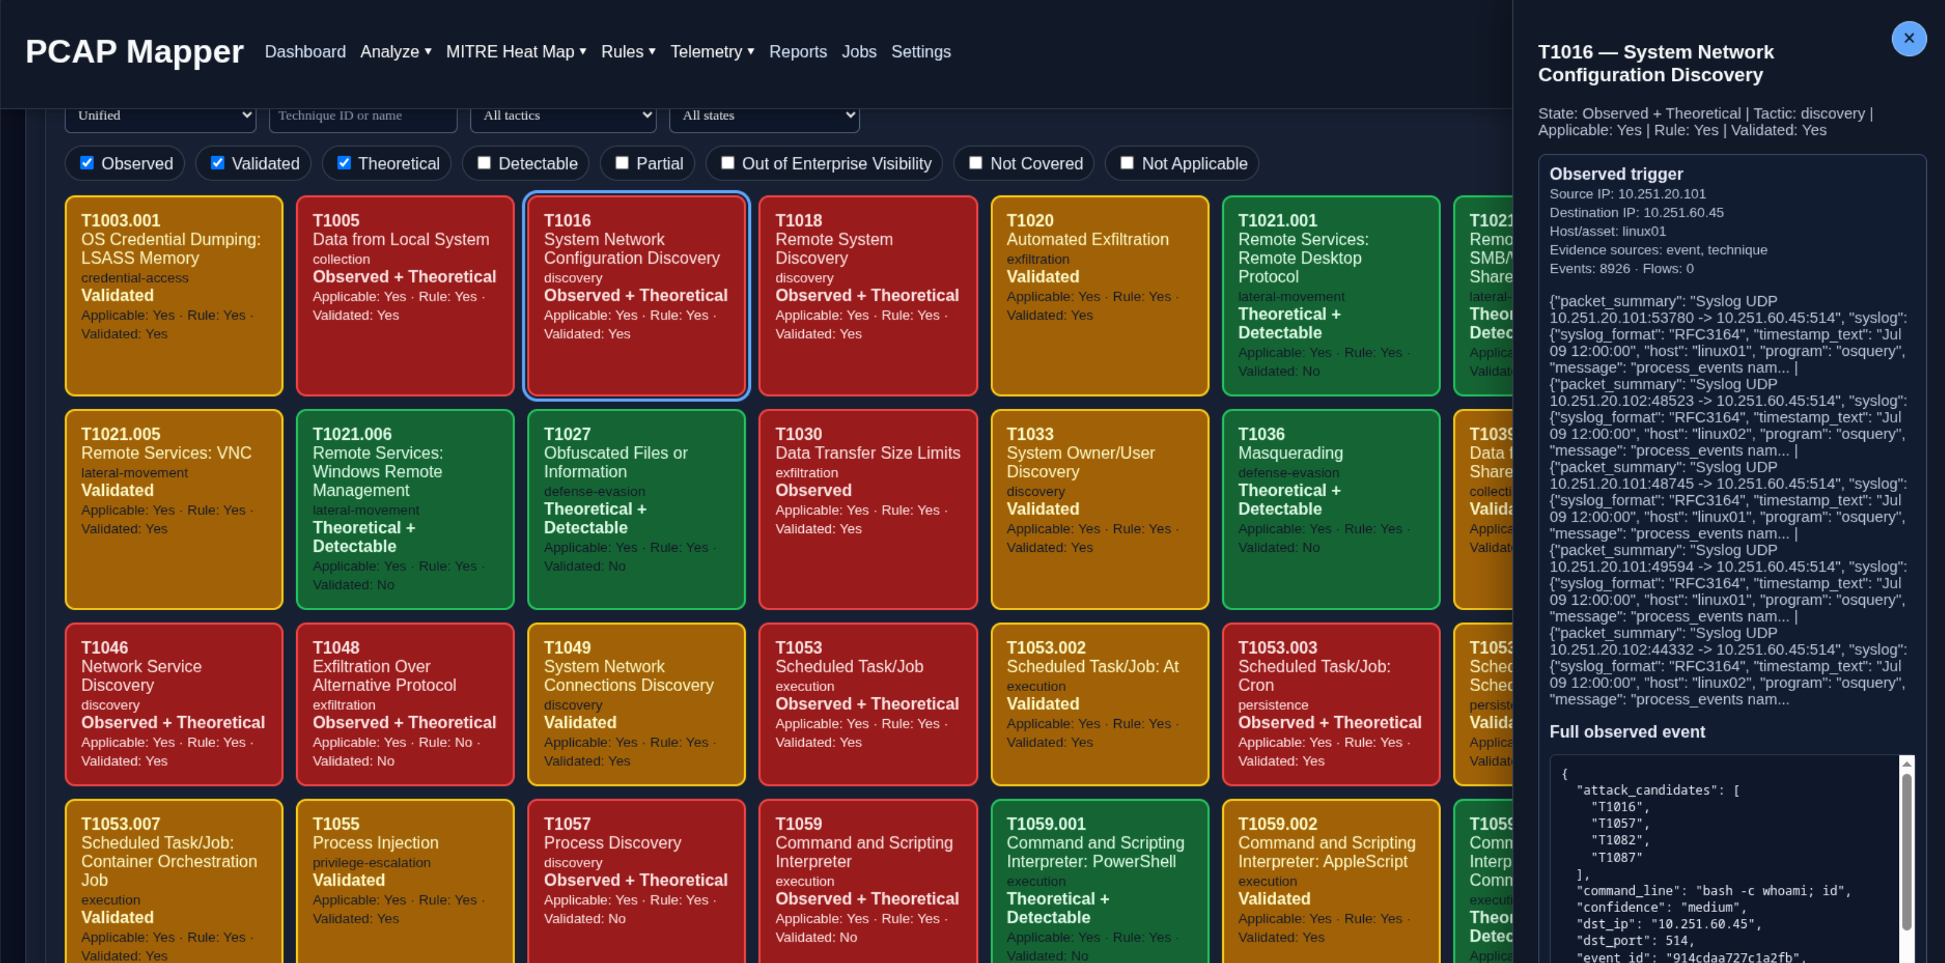Uncheck the Observed filter checkbox
Viewport: 1945px width, 963px height.
click(x=87, y=163)
